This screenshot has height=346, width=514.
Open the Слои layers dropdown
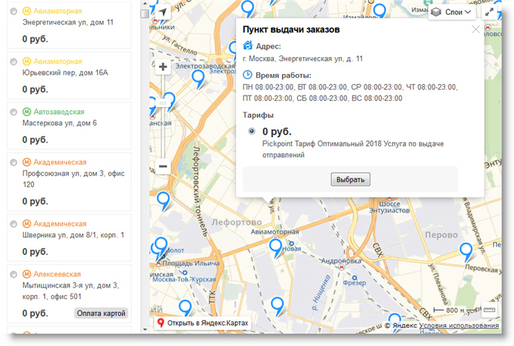[451, 12]
